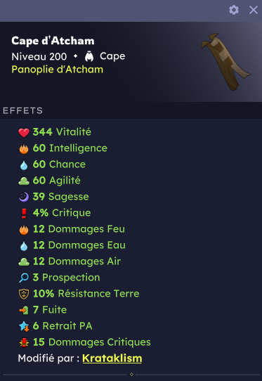Click the star Retrait PA icon
262x381 pixels.
[x=24, y=326]
